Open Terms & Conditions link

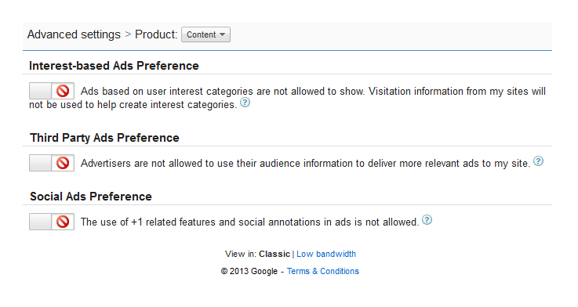point(323,271)
